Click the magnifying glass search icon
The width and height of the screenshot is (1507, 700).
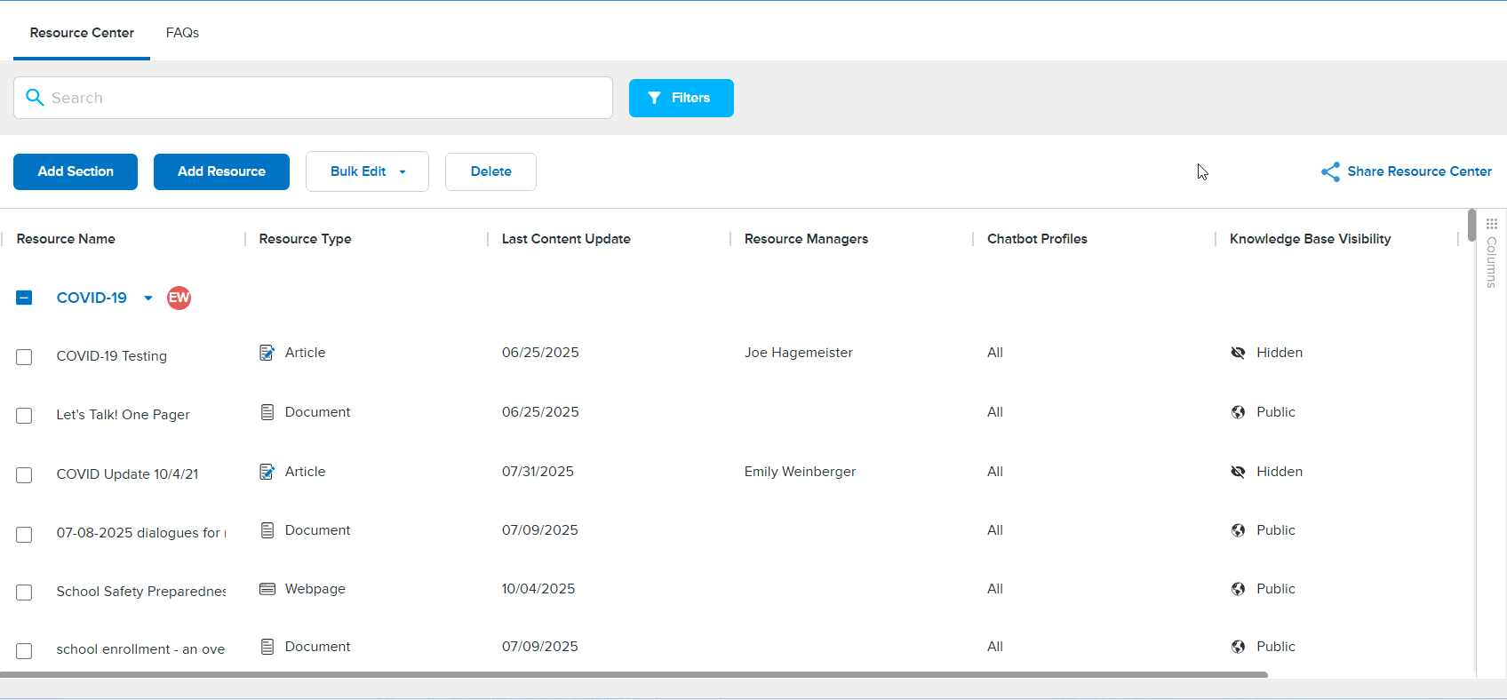tap(35, 98)
